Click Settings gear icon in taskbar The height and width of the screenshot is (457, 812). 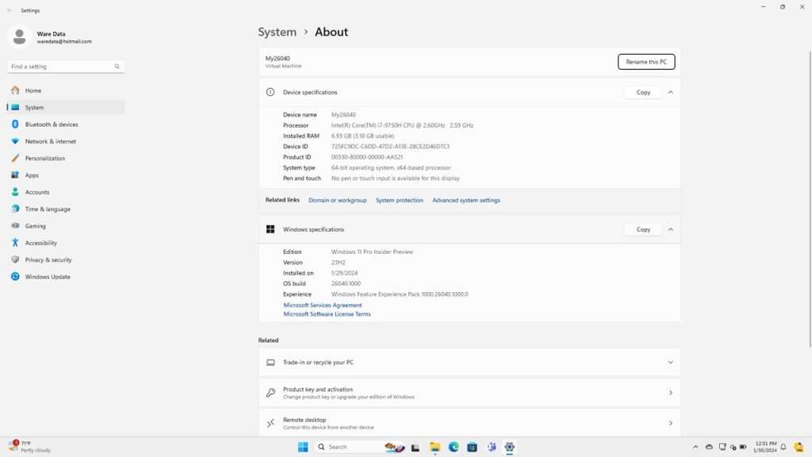click(x=510, y=447)
